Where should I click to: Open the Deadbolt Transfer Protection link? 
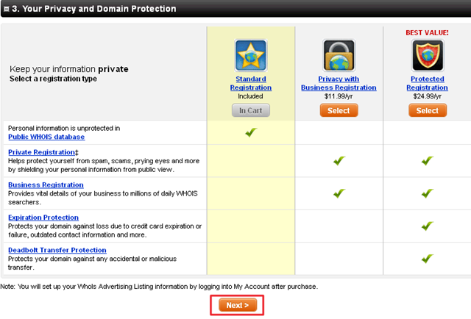[x=57, y=250]
